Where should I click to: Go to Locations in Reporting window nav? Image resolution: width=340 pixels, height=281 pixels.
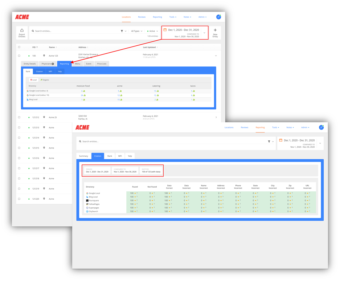[229, 127]
